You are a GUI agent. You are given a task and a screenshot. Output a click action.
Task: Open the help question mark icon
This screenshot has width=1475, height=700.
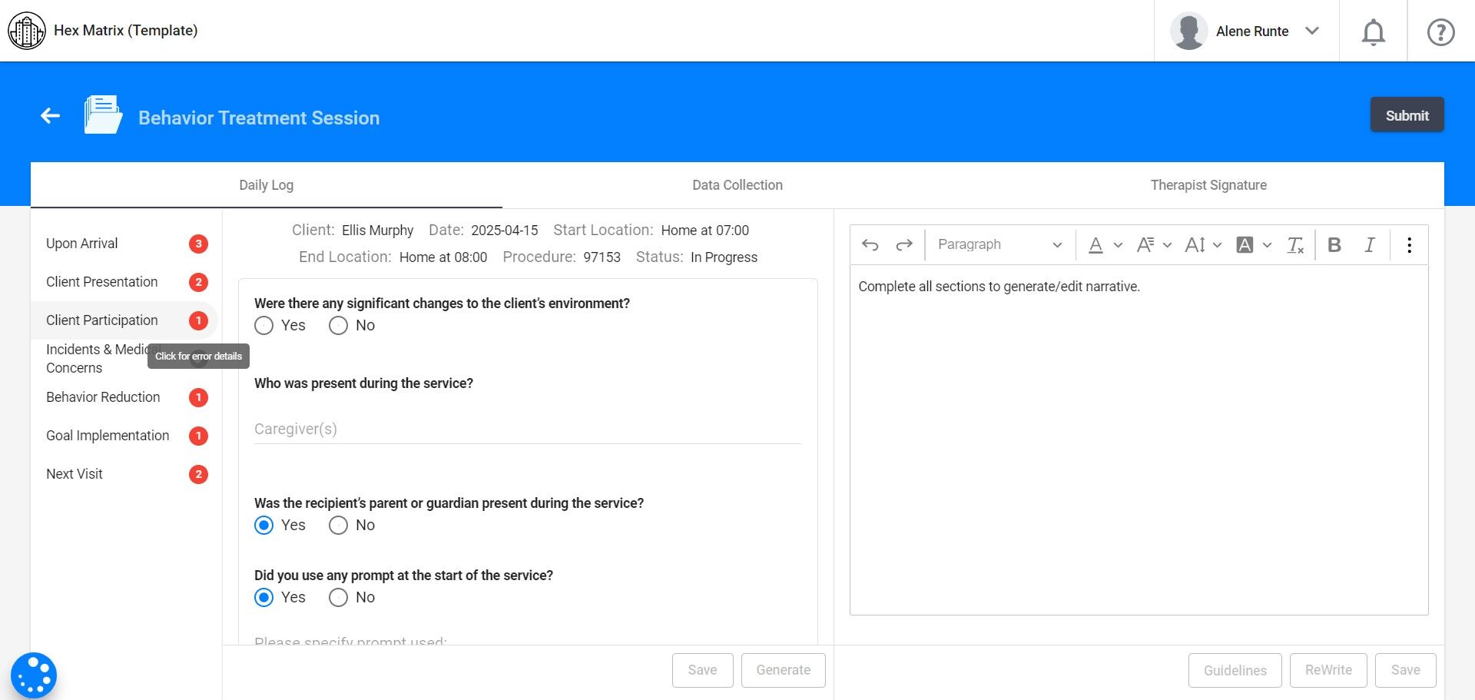(1440, 32)
